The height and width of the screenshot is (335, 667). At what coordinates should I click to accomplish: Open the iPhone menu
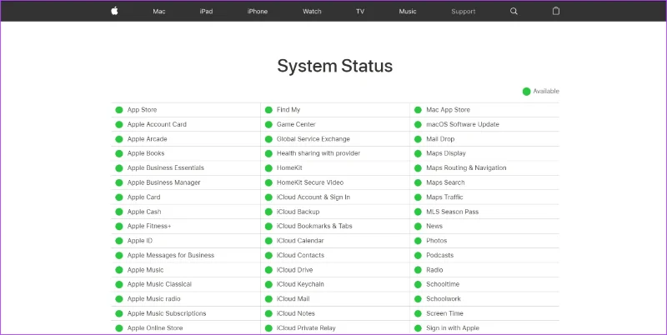tap(258, 12)
